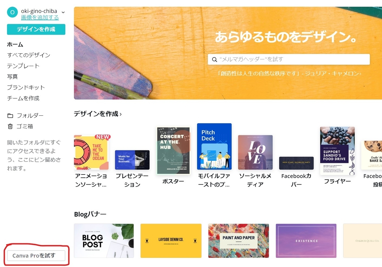382x267 pixels.
Task: Click the round profile avatar icon
Action: [x=12, y=12]
